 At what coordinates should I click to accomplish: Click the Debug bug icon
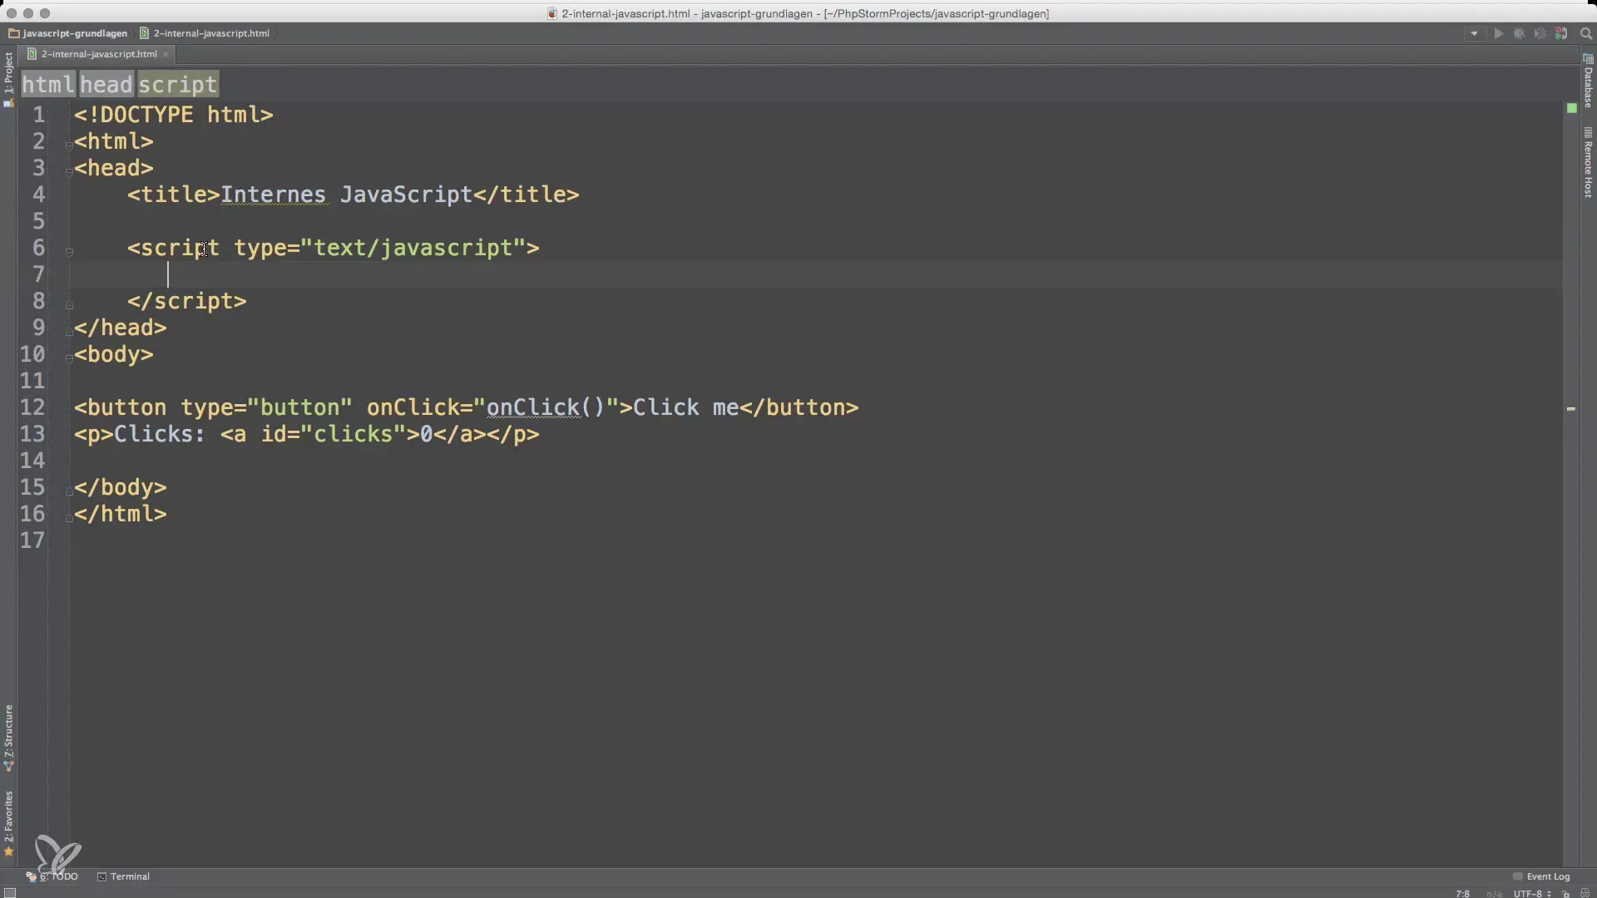(x=1520, y=34)
